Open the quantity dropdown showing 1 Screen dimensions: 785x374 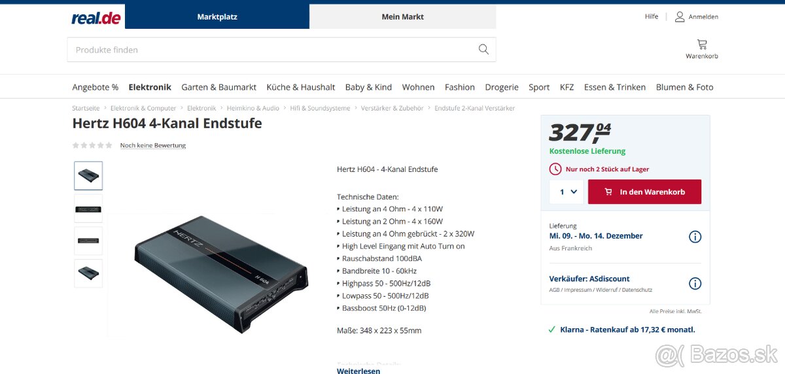pos(567,192)
